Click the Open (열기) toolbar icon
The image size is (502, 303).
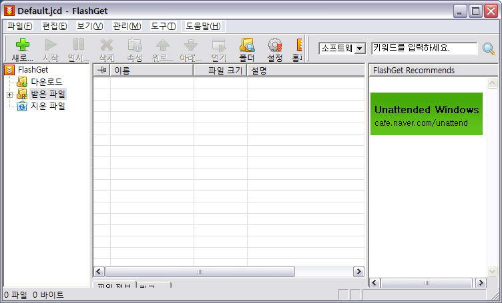(x=219, y=45)
